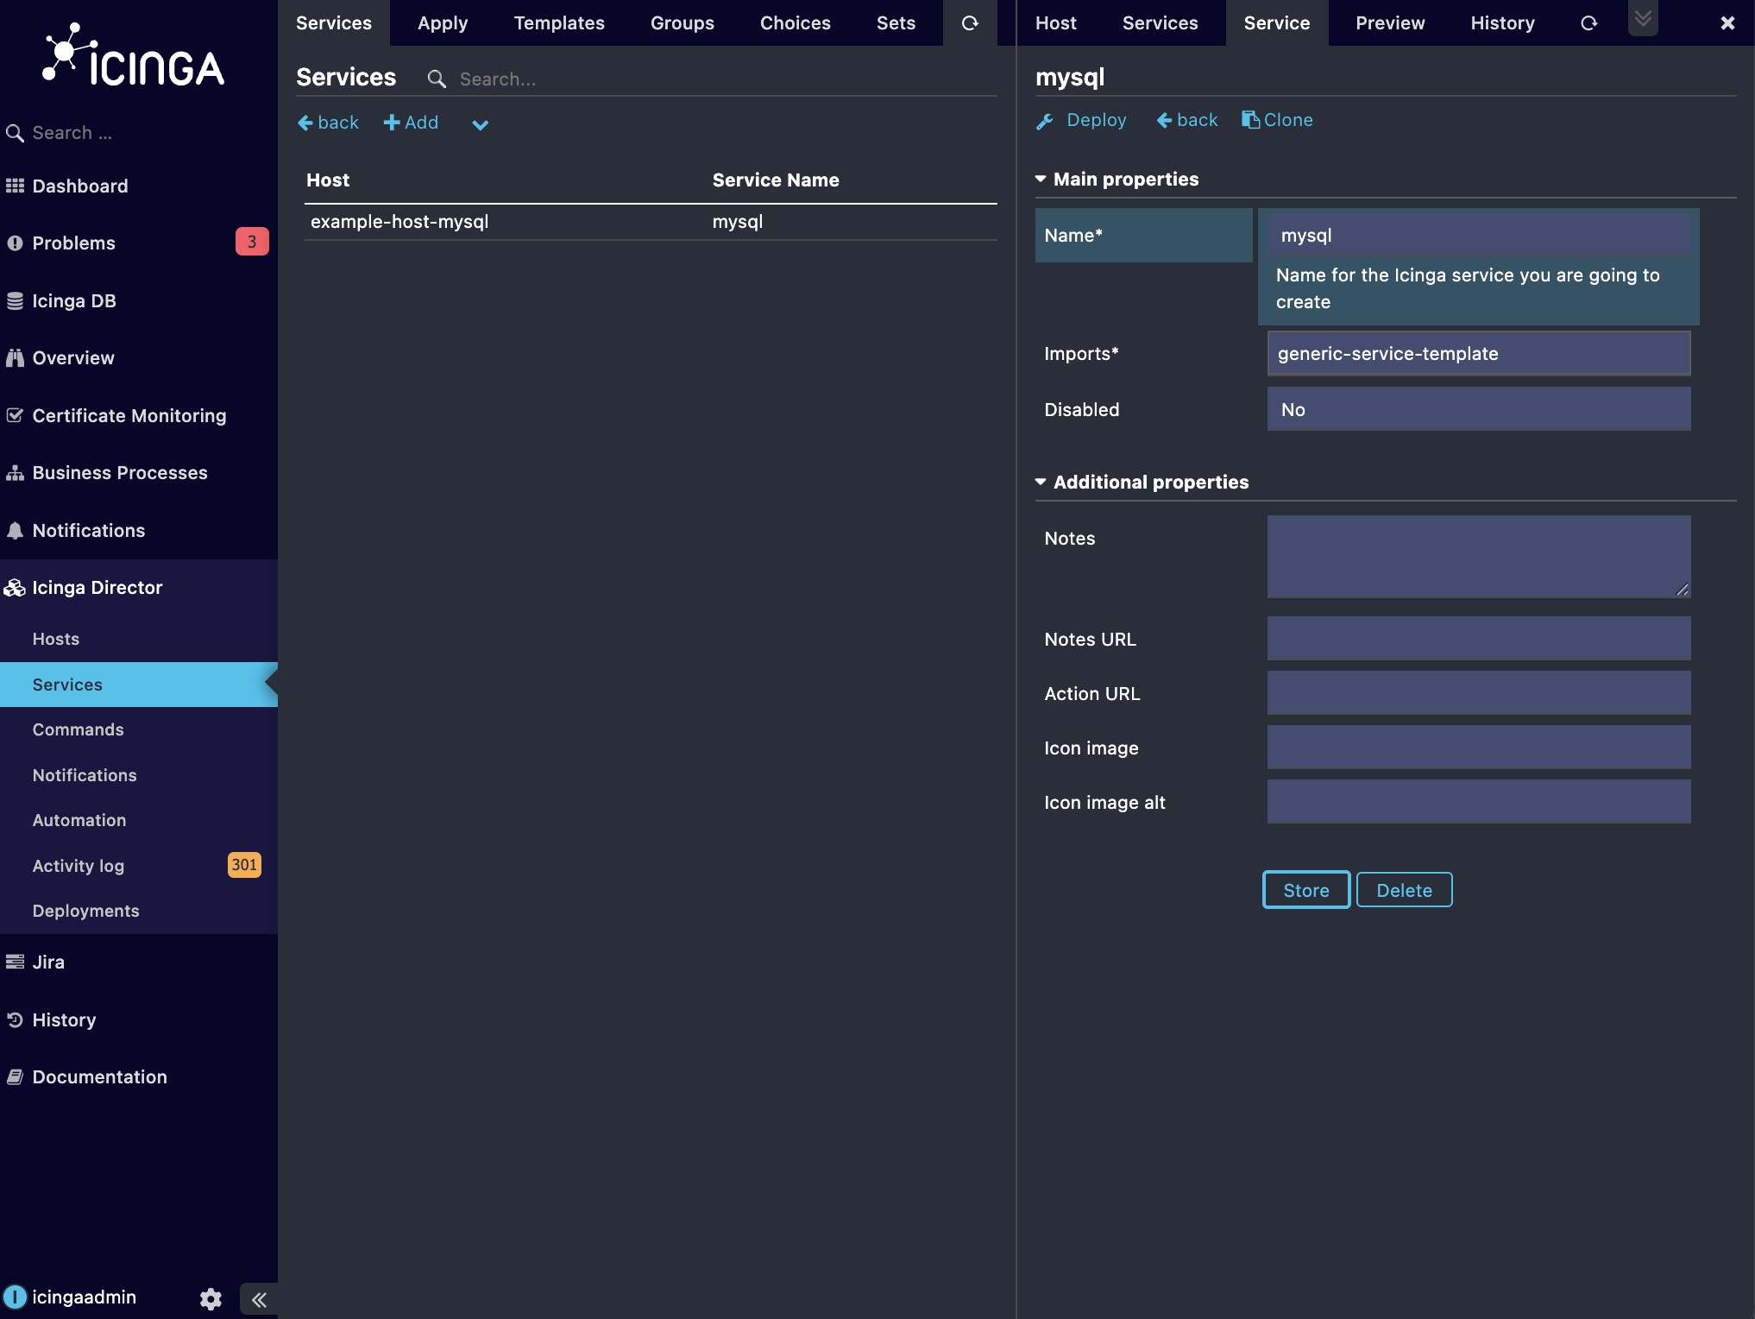Click mysql service name cell

point(738,222)
